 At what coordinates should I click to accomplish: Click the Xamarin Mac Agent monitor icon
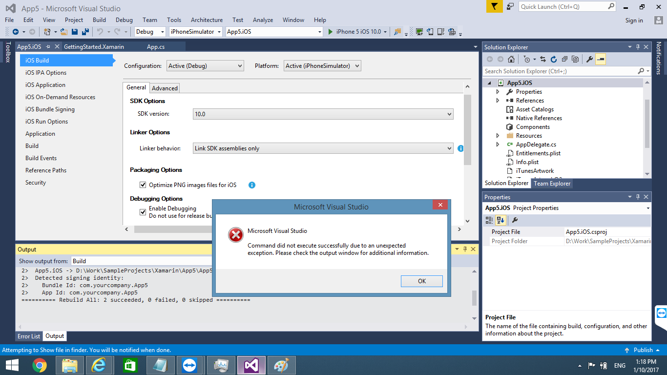pos(419,32)
